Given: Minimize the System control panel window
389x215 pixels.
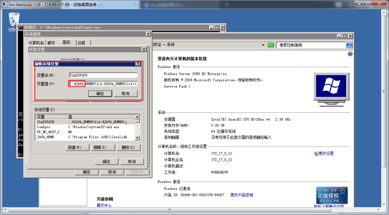Looking at the screenshot, I should tap(339, 36).
